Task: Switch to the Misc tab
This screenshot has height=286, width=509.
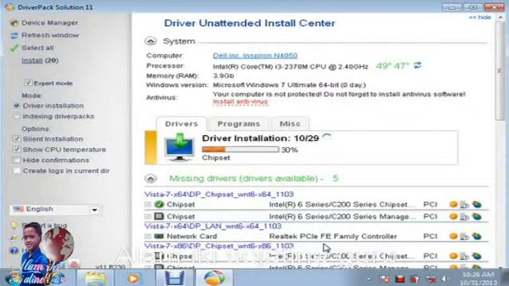Action: (x=289, y=124)
